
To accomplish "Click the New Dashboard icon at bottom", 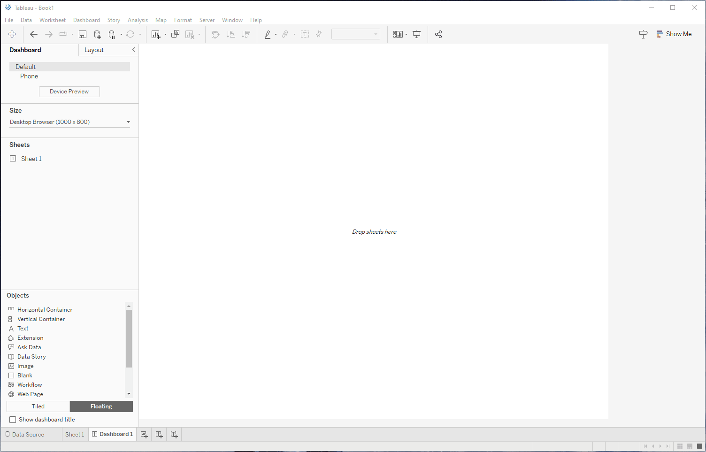I will tap(159, 435).
